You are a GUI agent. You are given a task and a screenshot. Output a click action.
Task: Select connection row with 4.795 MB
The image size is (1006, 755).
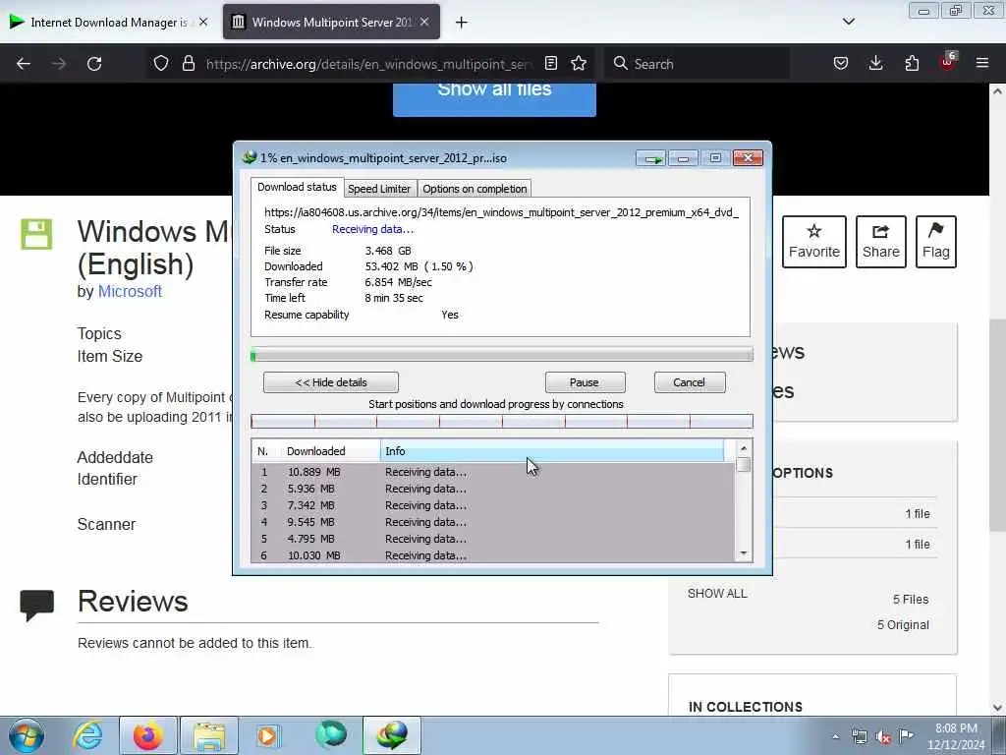[x=493, y=539]
